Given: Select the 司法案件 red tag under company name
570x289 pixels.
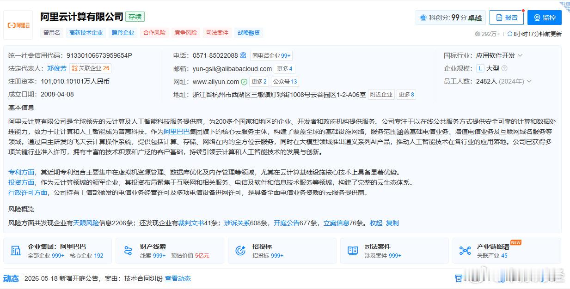Looking at the screenshot, I should coord(217,33).
